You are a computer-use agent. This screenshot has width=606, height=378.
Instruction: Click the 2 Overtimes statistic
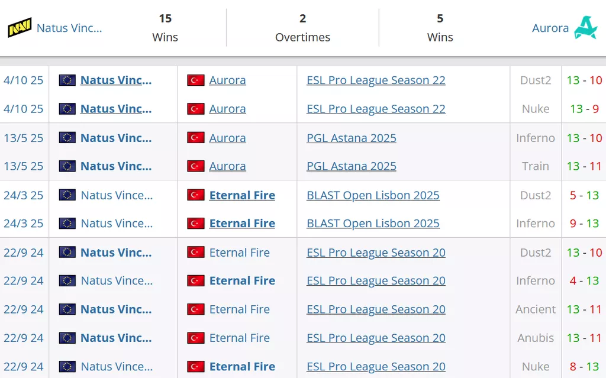click(x=302, y=28)
